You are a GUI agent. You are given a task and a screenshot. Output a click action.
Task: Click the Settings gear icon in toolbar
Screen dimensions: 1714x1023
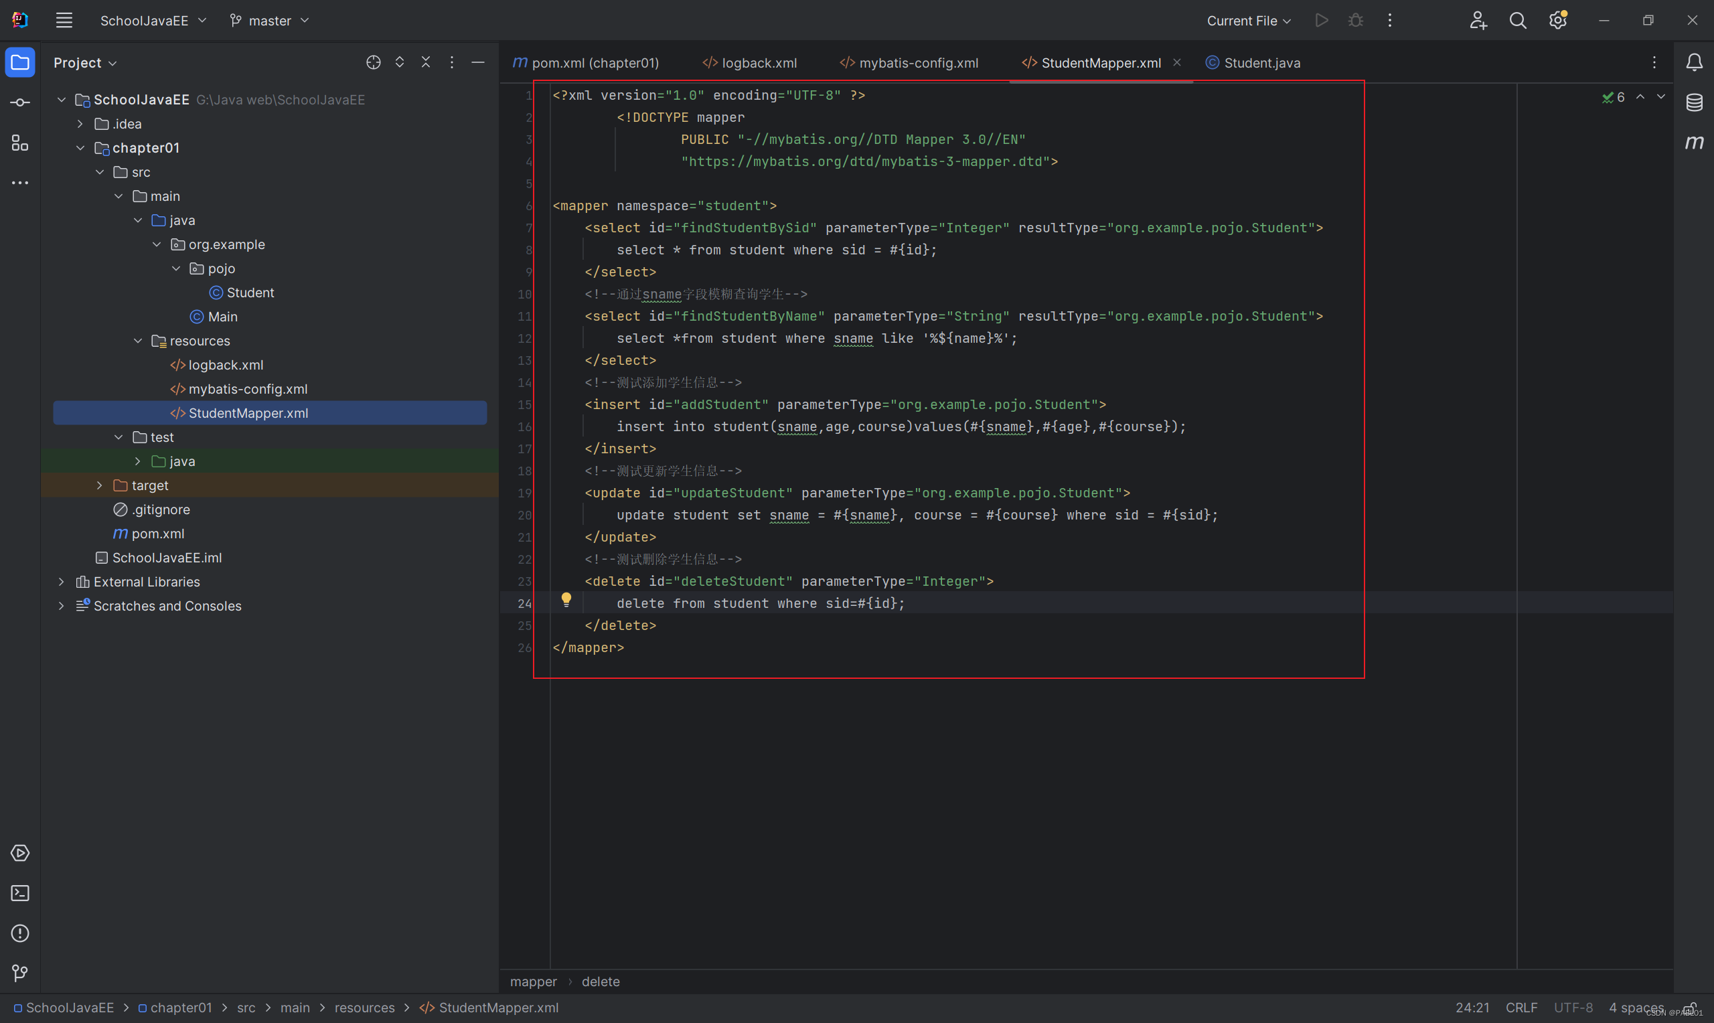click(1558, 21)
